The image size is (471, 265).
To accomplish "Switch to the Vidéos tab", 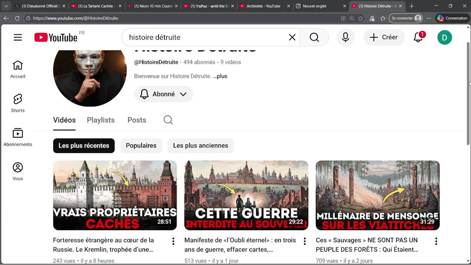I will (x=64, y=120).
